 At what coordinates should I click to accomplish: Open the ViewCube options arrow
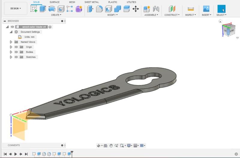[x=237, y=38]
